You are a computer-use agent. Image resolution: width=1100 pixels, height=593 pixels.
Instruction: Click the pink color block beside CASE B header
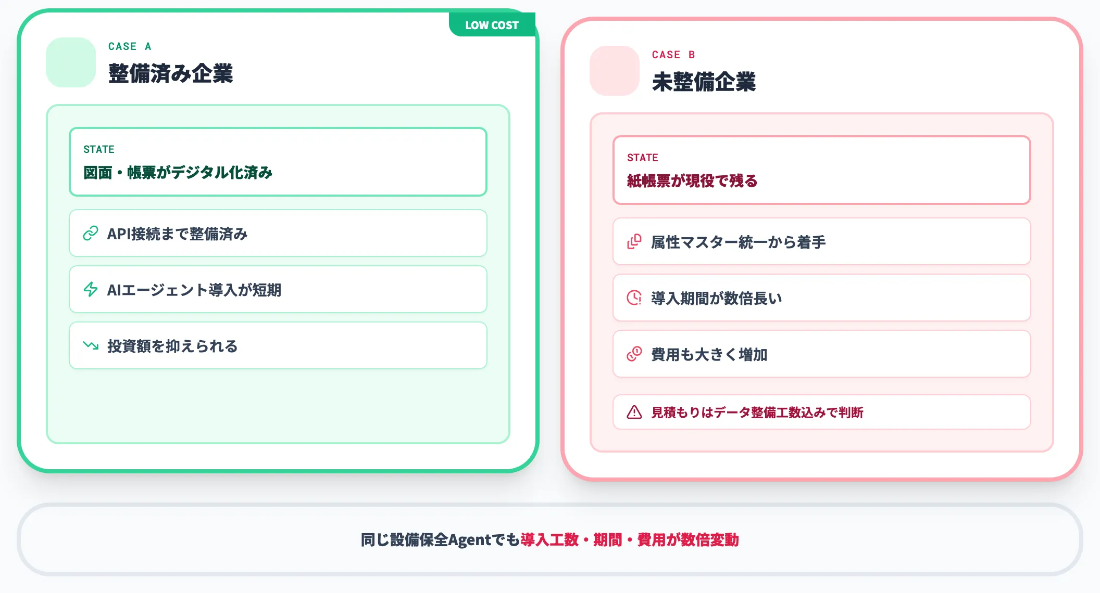click(614, 70)
